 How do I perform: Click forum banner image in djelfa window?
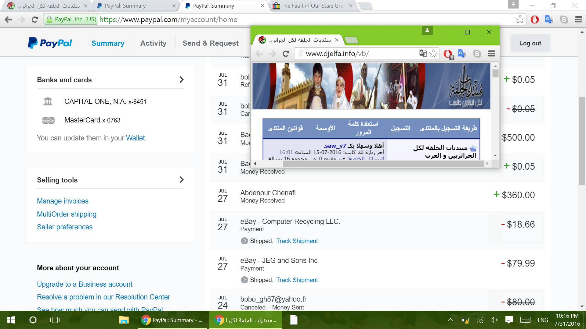[371, 86]
